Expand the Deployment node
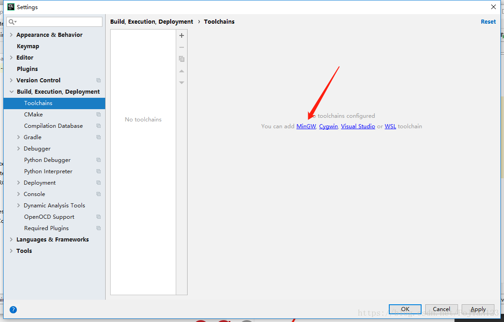The width and height of the screenshot is (504, 322). click(x=18, y=183)
